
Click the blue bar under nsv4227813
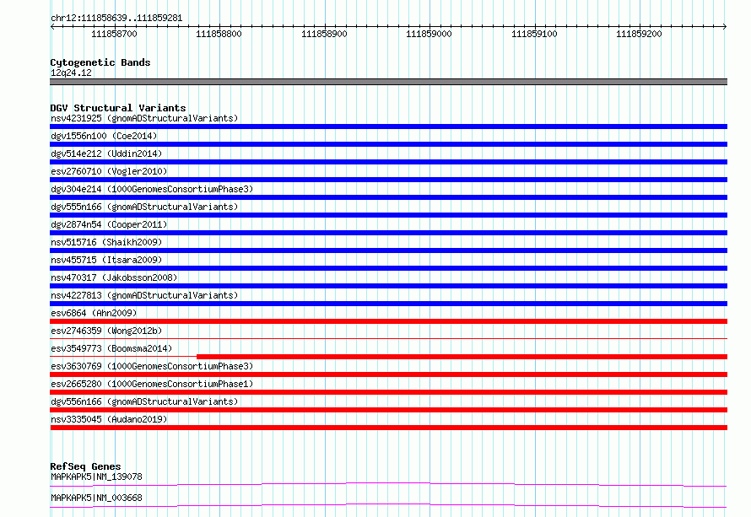(x=388, y=304)
